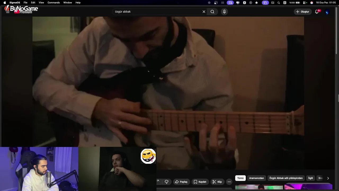The image size is (339, 191).
Task: Dislike the video with thumbs-down icon
Action: click(167, 182)
